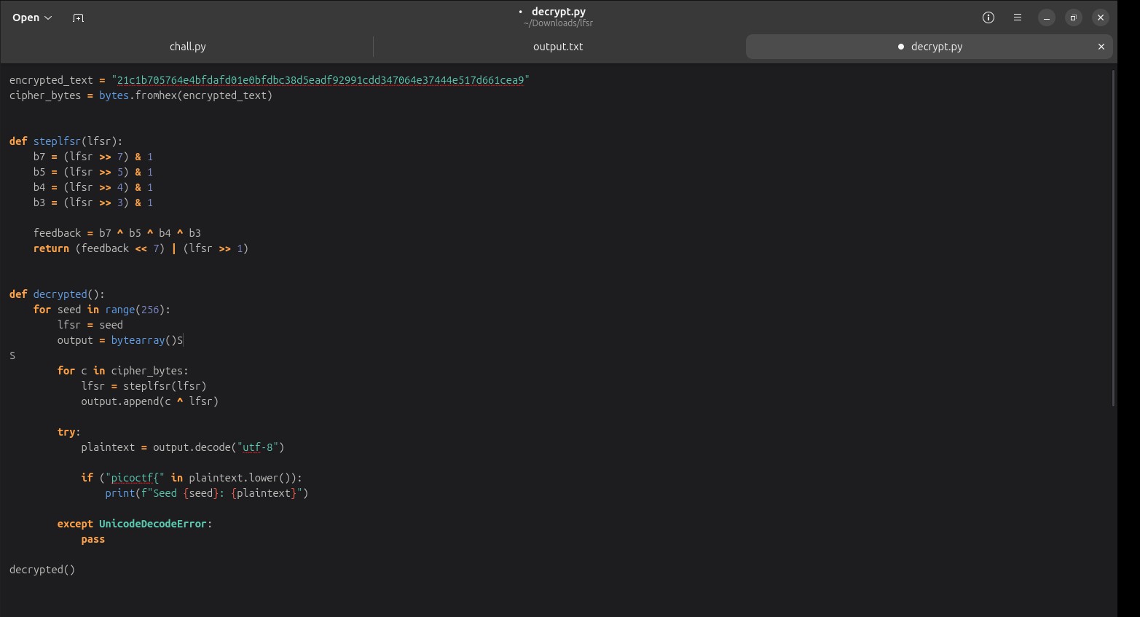Switch to the output.txt tab
1140x617 pixels.
[x=558, y=47]
